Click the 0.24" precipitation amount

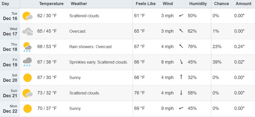pos(239,47)
